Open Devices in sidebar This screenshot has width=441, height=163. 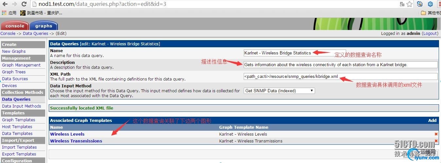tap(9, 85)
